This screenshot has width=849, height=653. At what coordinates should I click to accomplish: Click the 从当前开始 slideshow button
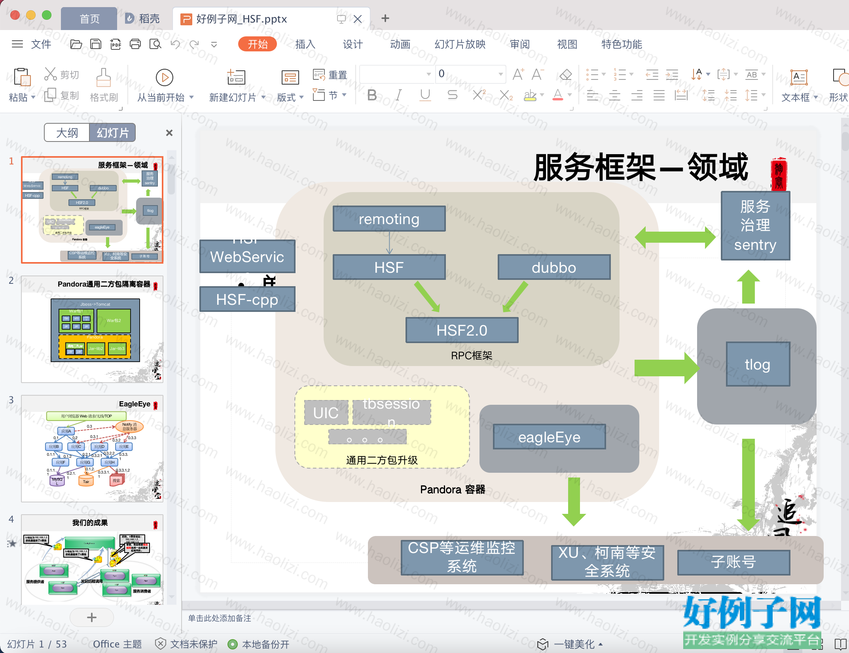(165, 85)
